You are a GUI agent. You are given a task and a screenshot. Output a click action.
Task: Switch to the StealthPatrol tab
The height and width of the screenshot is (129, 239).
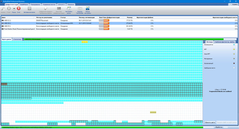point(24,4)
